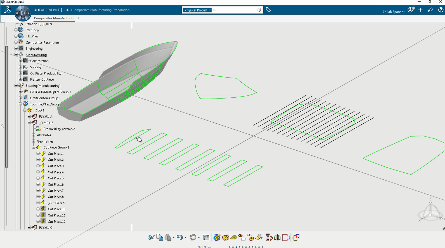The image size is (445, 248).
Task: Open the Collab Space dropdown
Action: point(393,12)
